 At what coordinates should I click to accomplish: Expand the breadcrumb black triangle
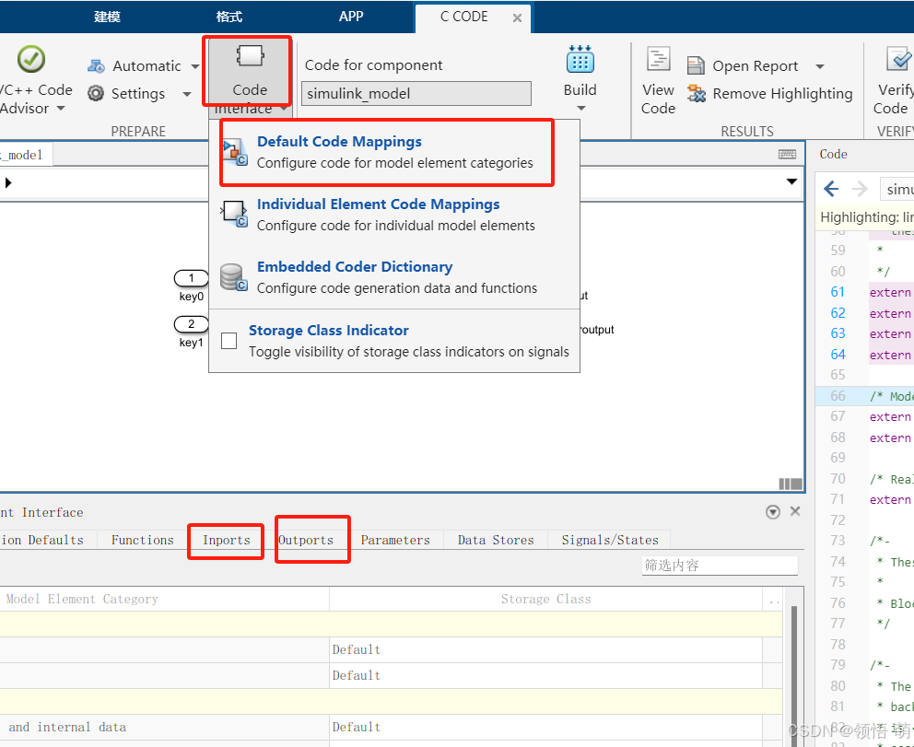[x=8, y=183]
